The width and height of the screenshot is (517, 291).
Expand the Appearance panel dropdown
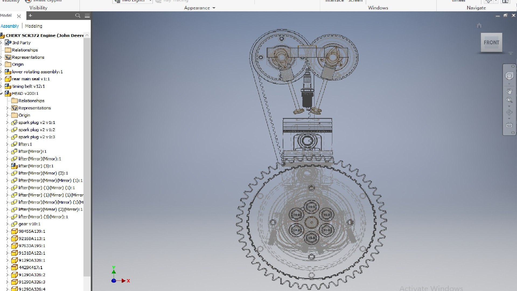coord(214,8)
